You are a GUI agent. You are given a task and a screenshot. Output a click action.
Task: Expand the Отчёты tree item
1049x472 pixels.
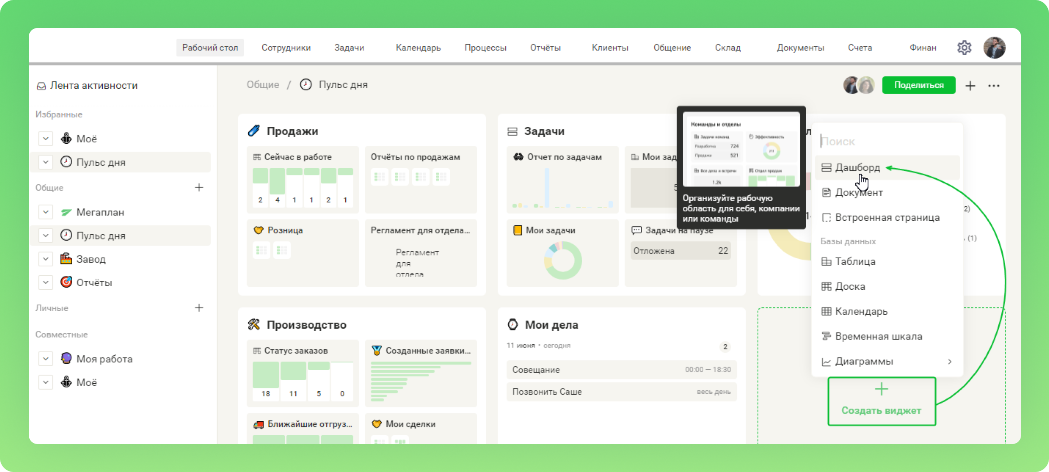(x=45, y=283)
